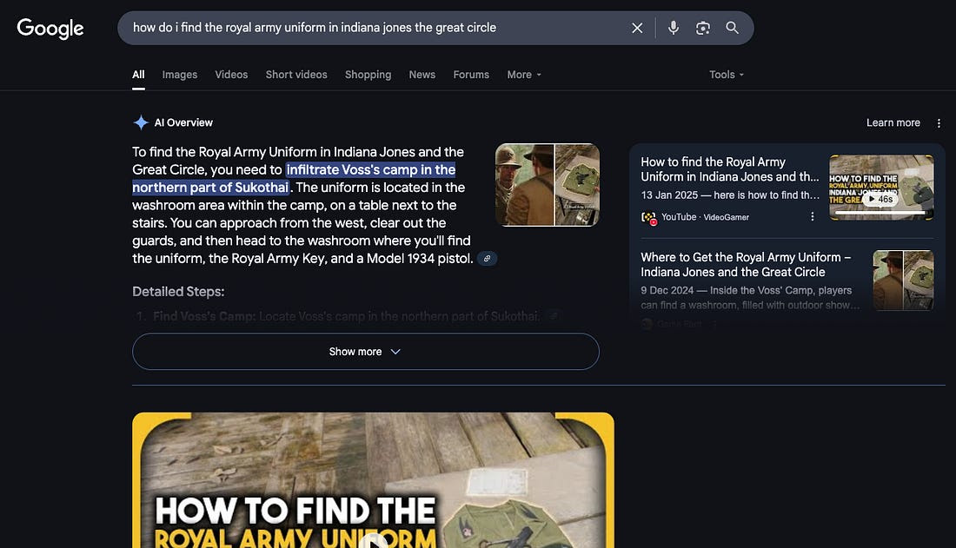Clear the search query with X icon

click(637, 28)
